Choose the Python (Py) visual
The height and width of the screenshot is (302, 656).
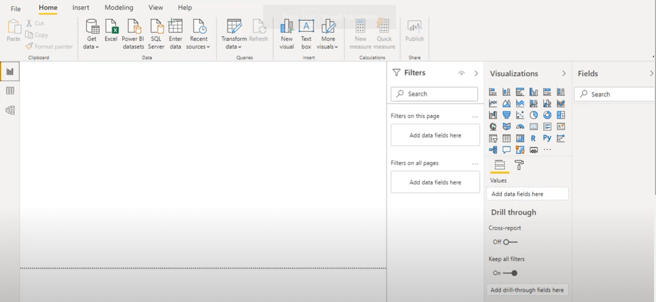[x=547, y=138]
